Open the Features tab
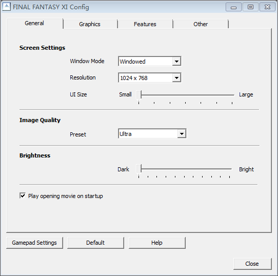This screenshot has height=276, width=278. [145, 24]
